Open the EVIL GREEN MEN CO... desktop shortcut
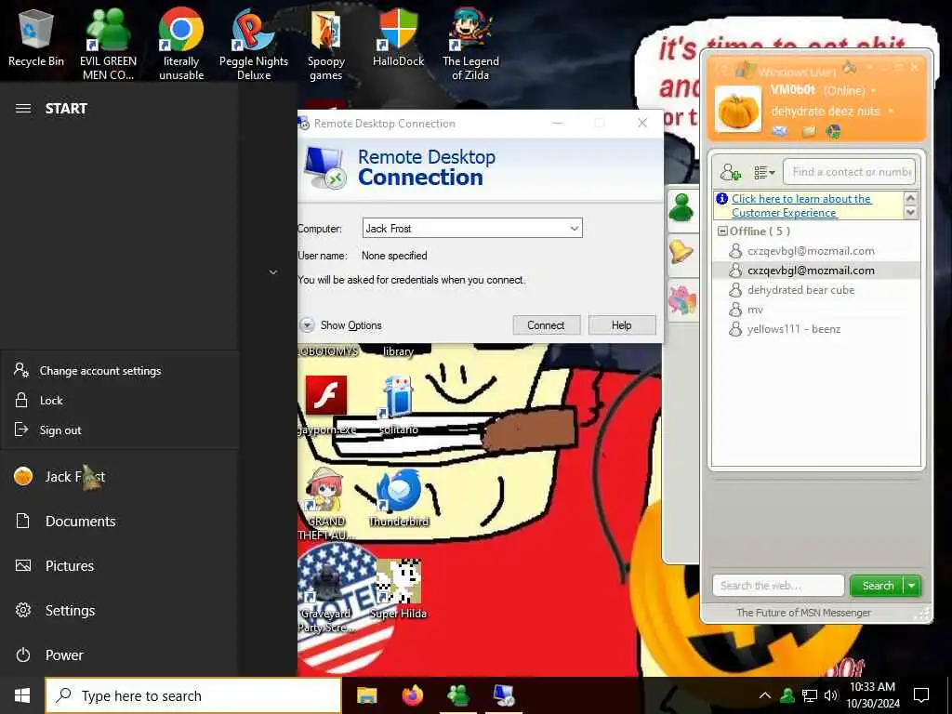Screen dimensions: 952x714 coord(108,44)
